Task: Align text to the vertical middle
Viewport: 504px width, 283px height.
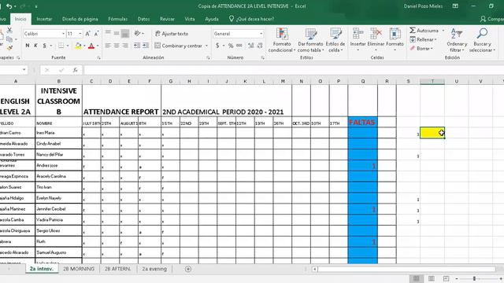Action: [117, 33]
